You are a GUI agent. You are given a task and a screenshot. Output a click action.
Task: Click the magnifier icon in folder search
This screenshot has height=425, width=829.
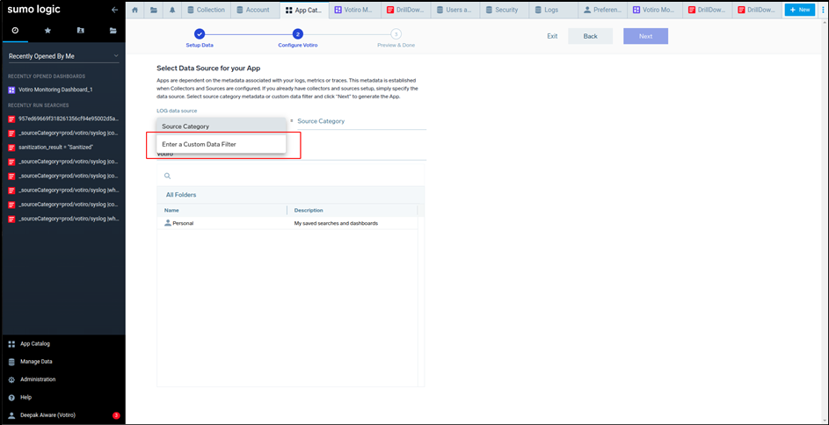point(167,176)
